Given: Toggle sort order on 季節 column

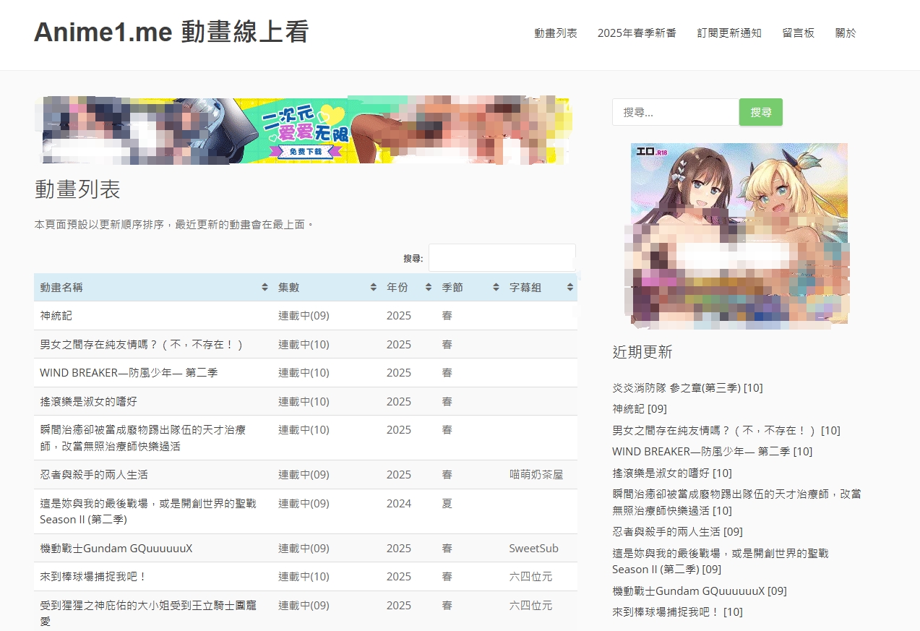Looking at the screenshot, I should tap(496, 288).
